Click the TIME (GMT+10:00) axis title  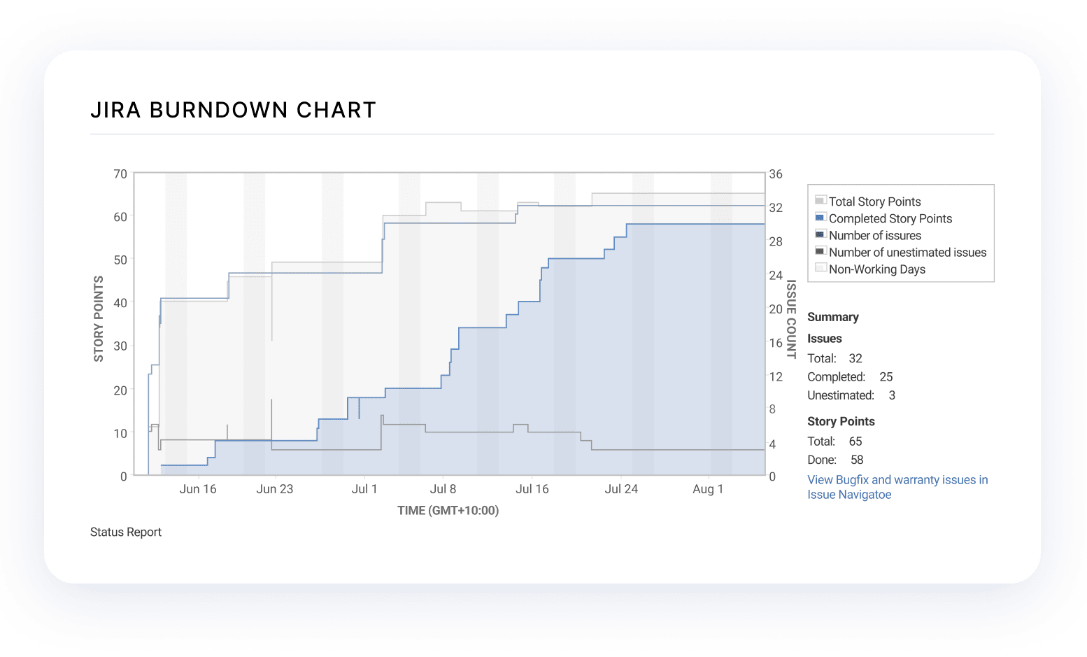tap(448, 511)
